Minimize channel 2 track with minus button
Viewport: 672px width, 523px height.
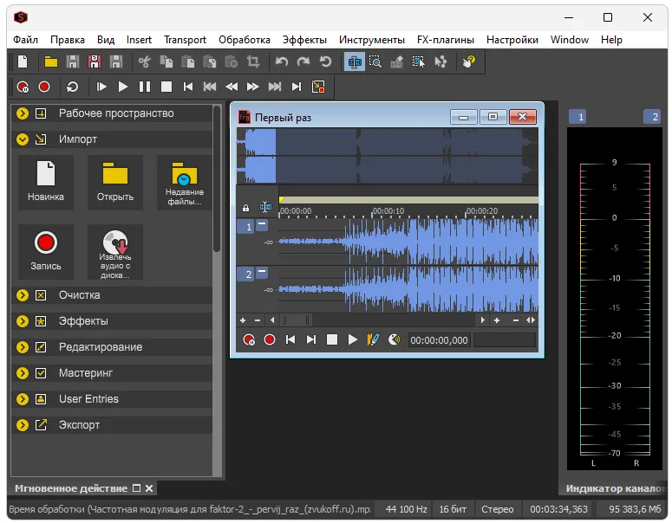pyautogui.click(x=262, y=272)
